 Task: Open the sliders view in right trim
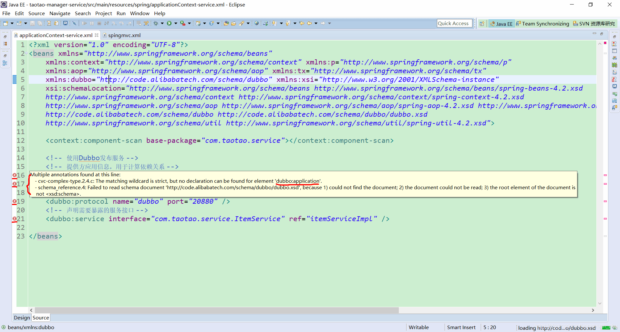(615, 58)
